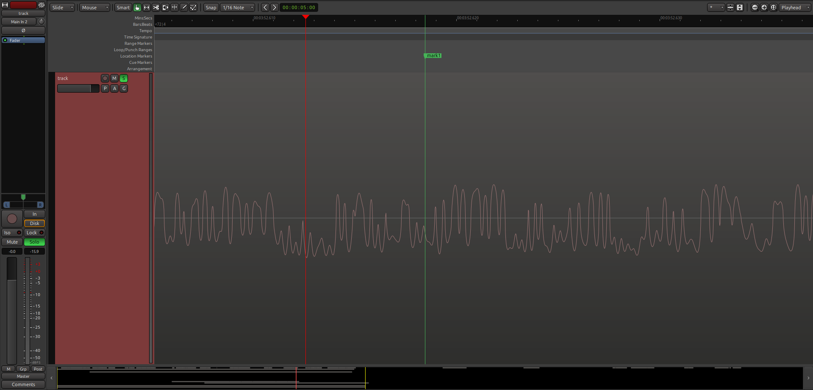Viewport: 813px width, 390px height.
Task: Open the Slide edit mode dropdown
Action: [x=62, y=8]
